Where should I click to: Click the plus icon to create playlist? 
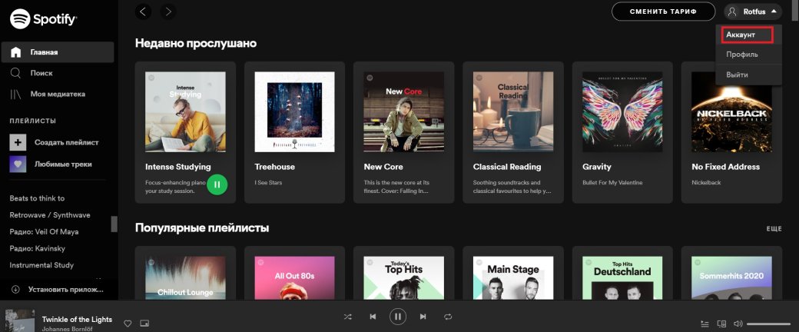pyautogui.click(x=18, y=142)
